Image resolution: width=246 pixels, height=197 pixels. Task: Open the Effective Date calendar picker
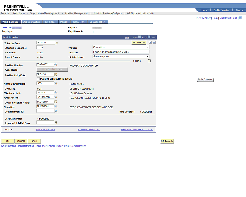57,43
